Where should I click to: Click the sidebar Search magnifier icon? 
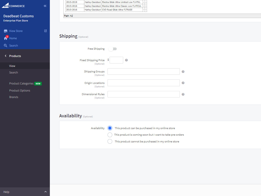click(x=5, y=45)
